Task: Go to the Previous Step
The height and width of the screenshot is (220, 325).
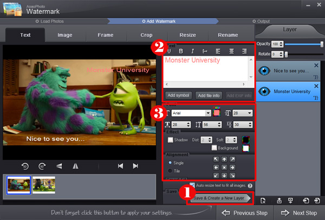Action: pyautogui.click(x=245, y=213)
